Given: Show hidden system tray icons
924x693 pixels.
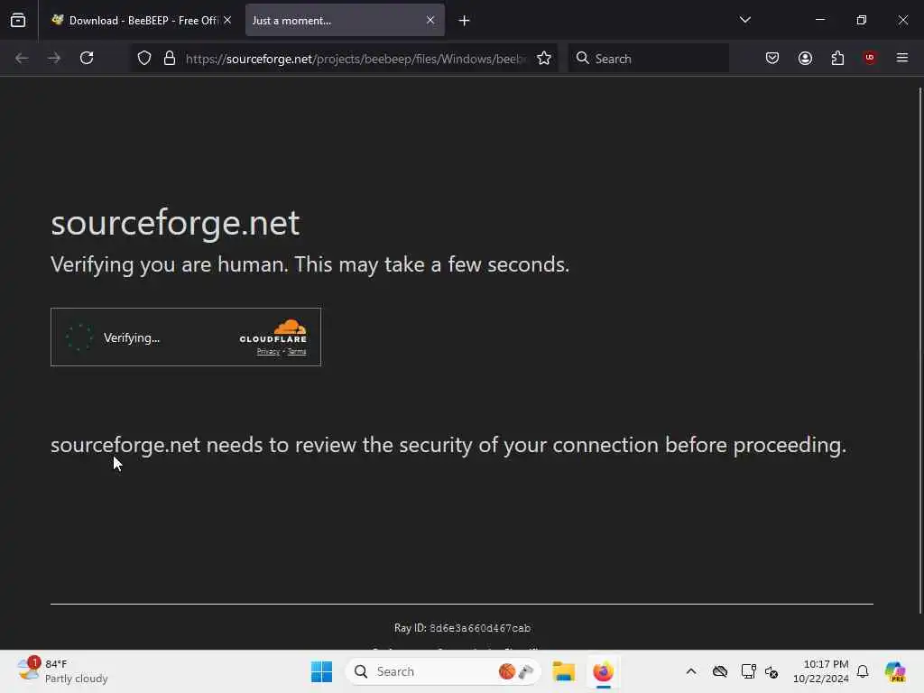Looking at the screenshot, I should coord(691,671).
